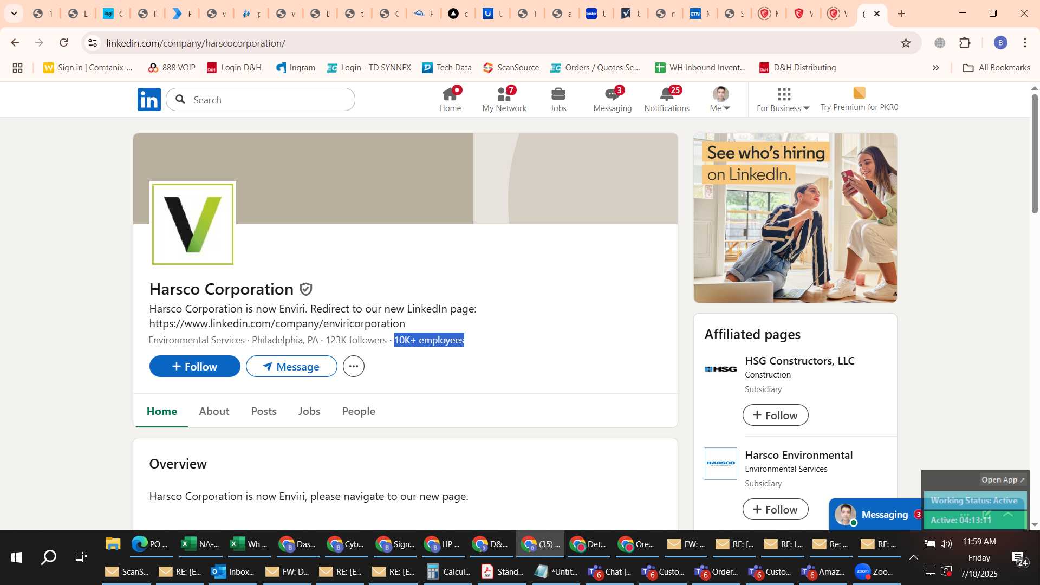Viewport: 1040px width, 585px height.
Task: Click the HSG company logo
Action: (x=720, y=369)
